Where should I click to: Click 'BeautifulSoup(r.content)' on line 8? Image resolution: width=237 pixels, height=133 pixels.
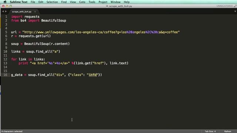47,44
